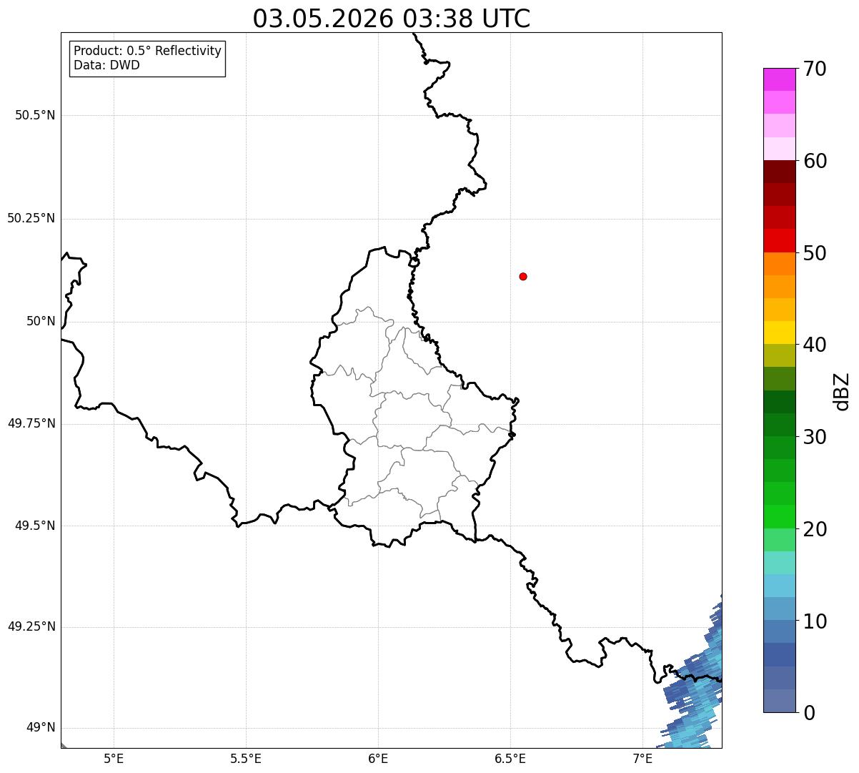Select the magenta 70 dBZ colorbar segment
This screenshot has width=859, height=773.
pos(779,79)
